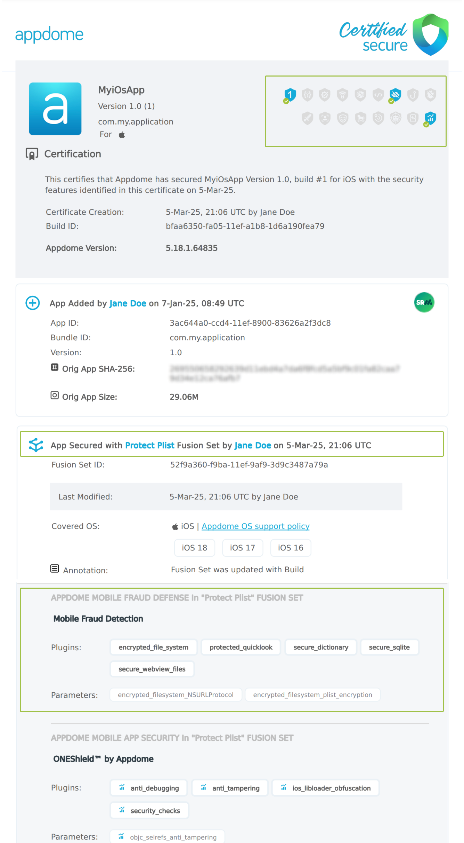Image resolution: width=464 pixels, height=843 pixels.
Task: Select the robot crosshair shield icon
Action: point(396,118)
